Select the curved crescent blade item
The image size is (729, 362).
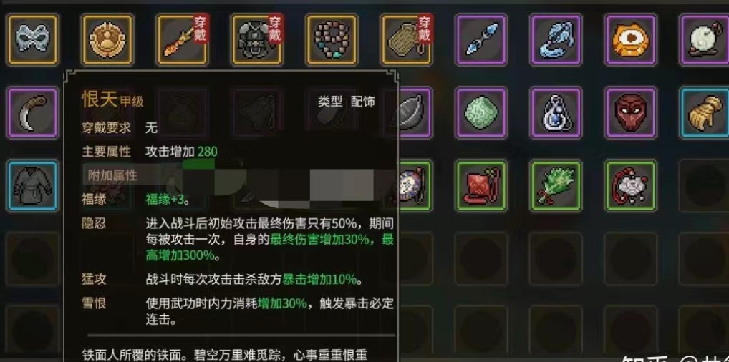(x=33, y=113)
